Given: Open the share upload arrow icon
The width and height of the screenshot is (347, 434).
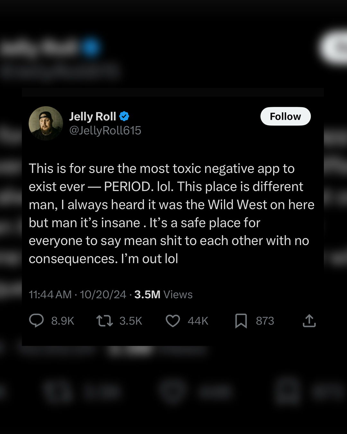Looking at the screenshot, I should coord(309,321).
